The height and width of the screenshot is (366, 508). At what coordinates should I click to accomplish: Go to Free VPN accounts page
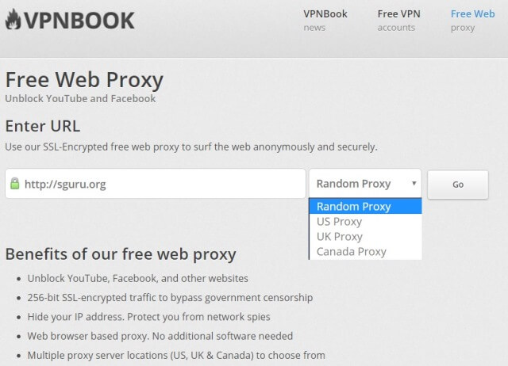[398, 21]
